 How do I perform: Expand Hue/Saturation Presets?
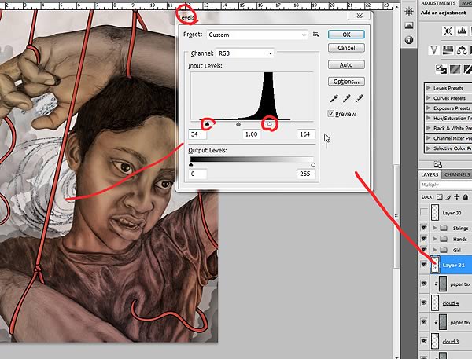(429, 118)
